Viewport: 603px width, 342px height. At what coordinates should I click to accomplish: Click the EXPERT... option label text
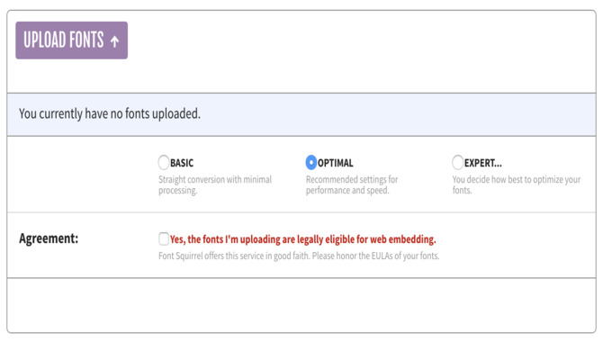click(x=483, y=163)
